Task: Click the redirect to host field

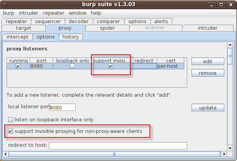Action: (x=118, y=146)
